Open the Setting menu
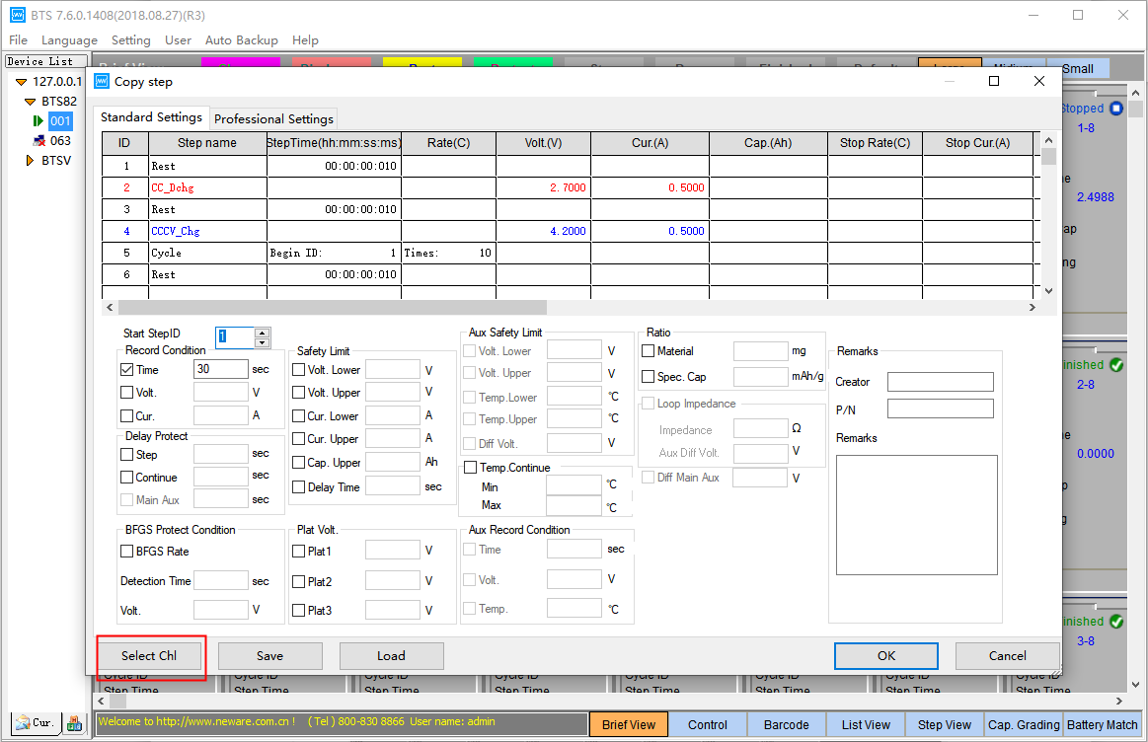 tap(131, 40)
